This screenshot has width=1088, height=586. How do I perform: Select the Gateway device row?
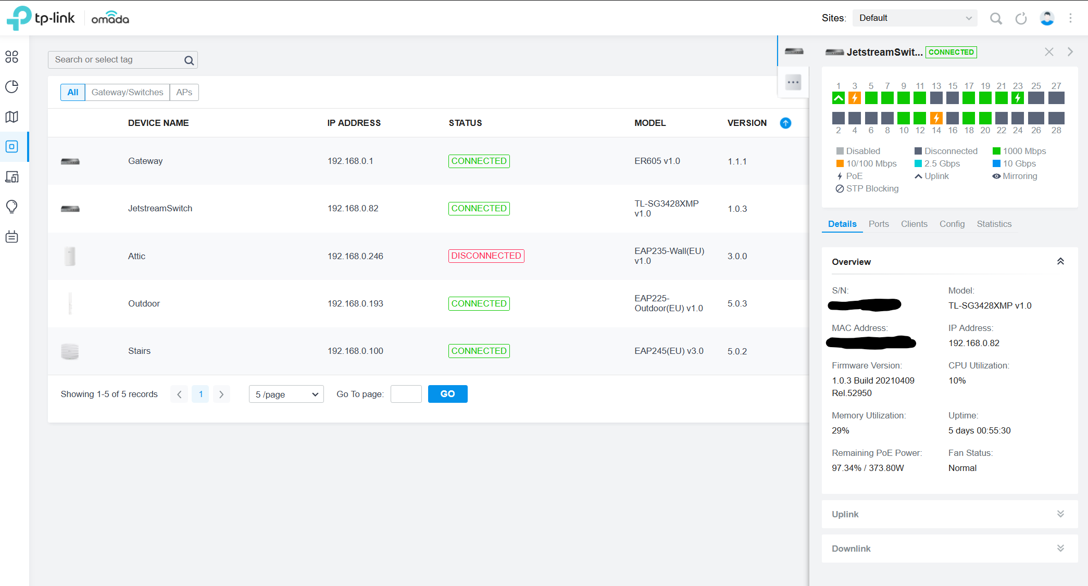click(x=428, y=161)
